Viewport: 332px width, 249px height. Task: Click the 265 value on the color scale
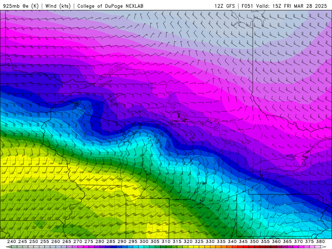(x=67, y=242)
